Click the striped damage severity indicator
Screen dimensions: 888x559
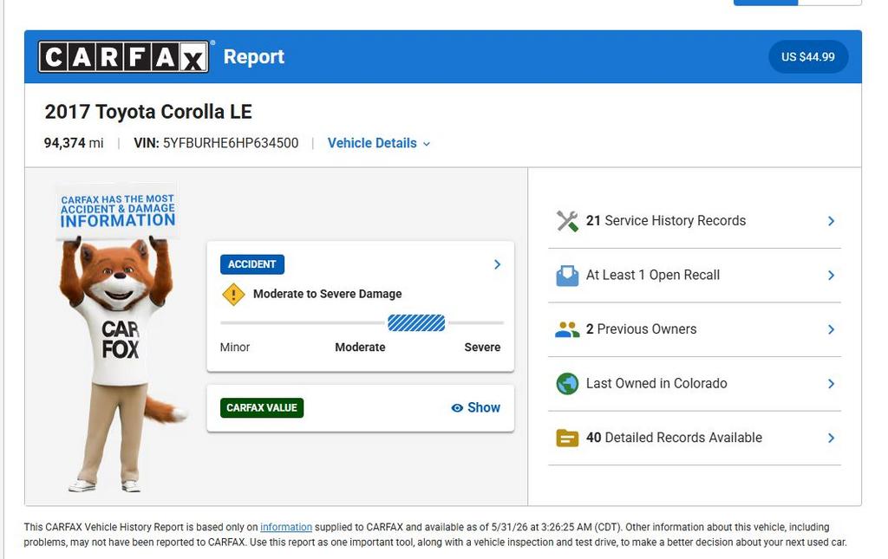[x=416, y=322]
